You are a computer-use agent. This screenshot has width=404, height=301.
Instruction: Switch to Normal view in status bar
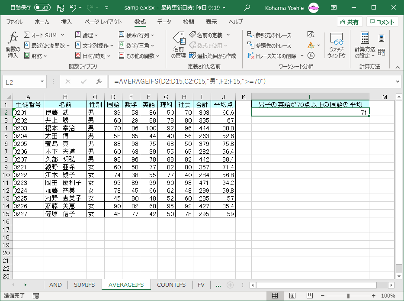coord(275,295)
